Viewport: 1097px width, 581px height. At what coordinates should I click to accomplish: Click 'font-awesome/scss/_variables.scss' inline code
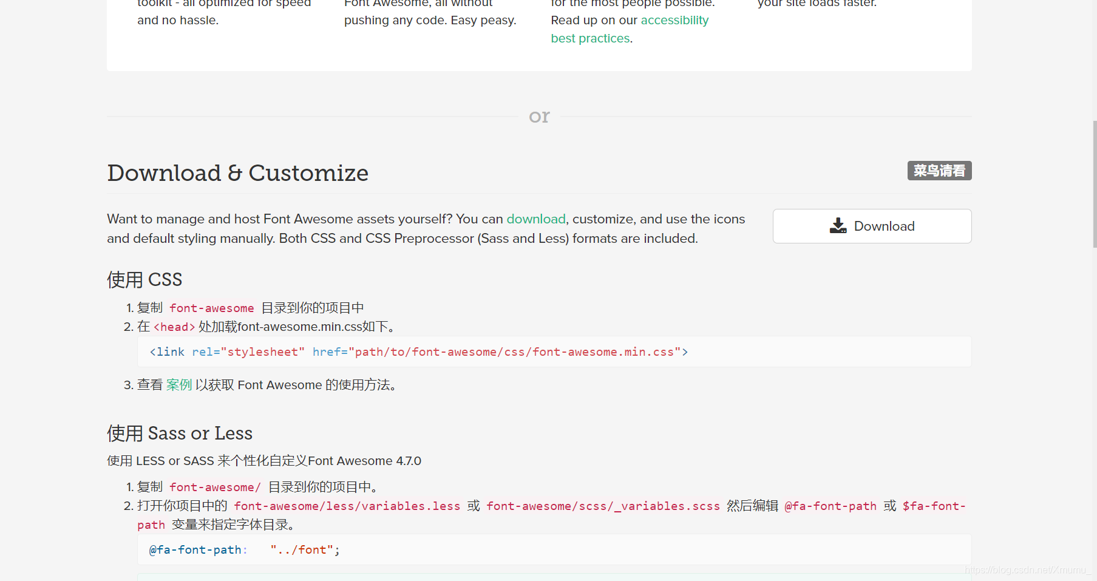(603, 506)
